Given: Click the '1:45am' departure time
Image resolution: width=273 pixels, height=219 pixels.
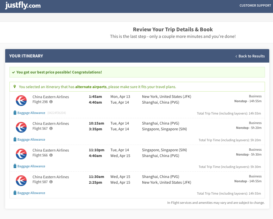Looking at the screenshot, I should 95,97.
